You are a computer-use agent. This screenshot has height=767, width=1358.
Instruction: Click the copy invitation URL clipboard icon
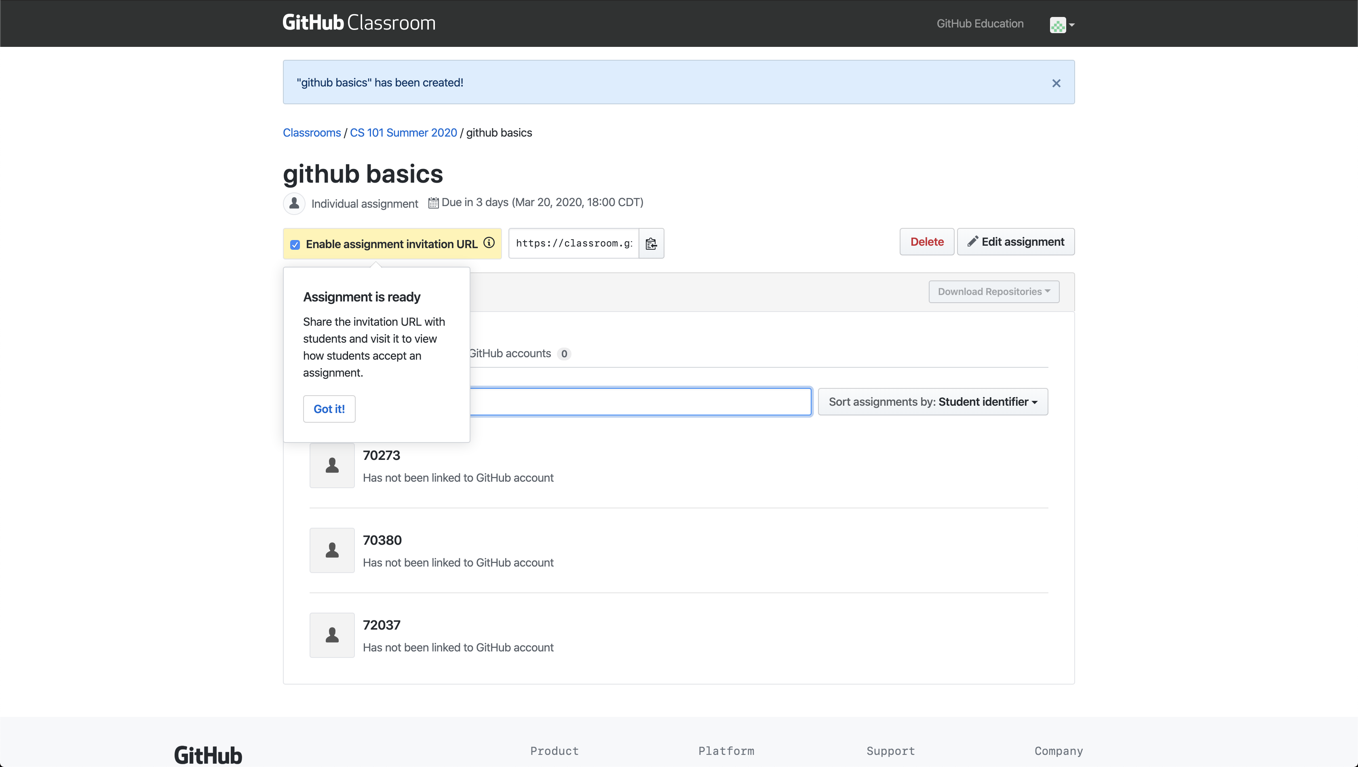tap(651, 243)
